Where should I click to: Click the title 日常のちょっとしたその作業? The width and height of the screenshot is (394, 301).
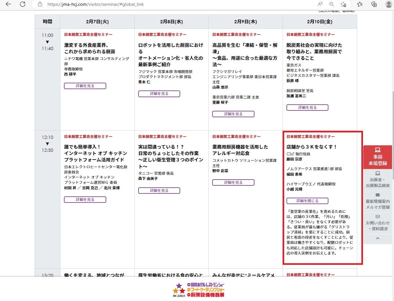coord(168,153)
